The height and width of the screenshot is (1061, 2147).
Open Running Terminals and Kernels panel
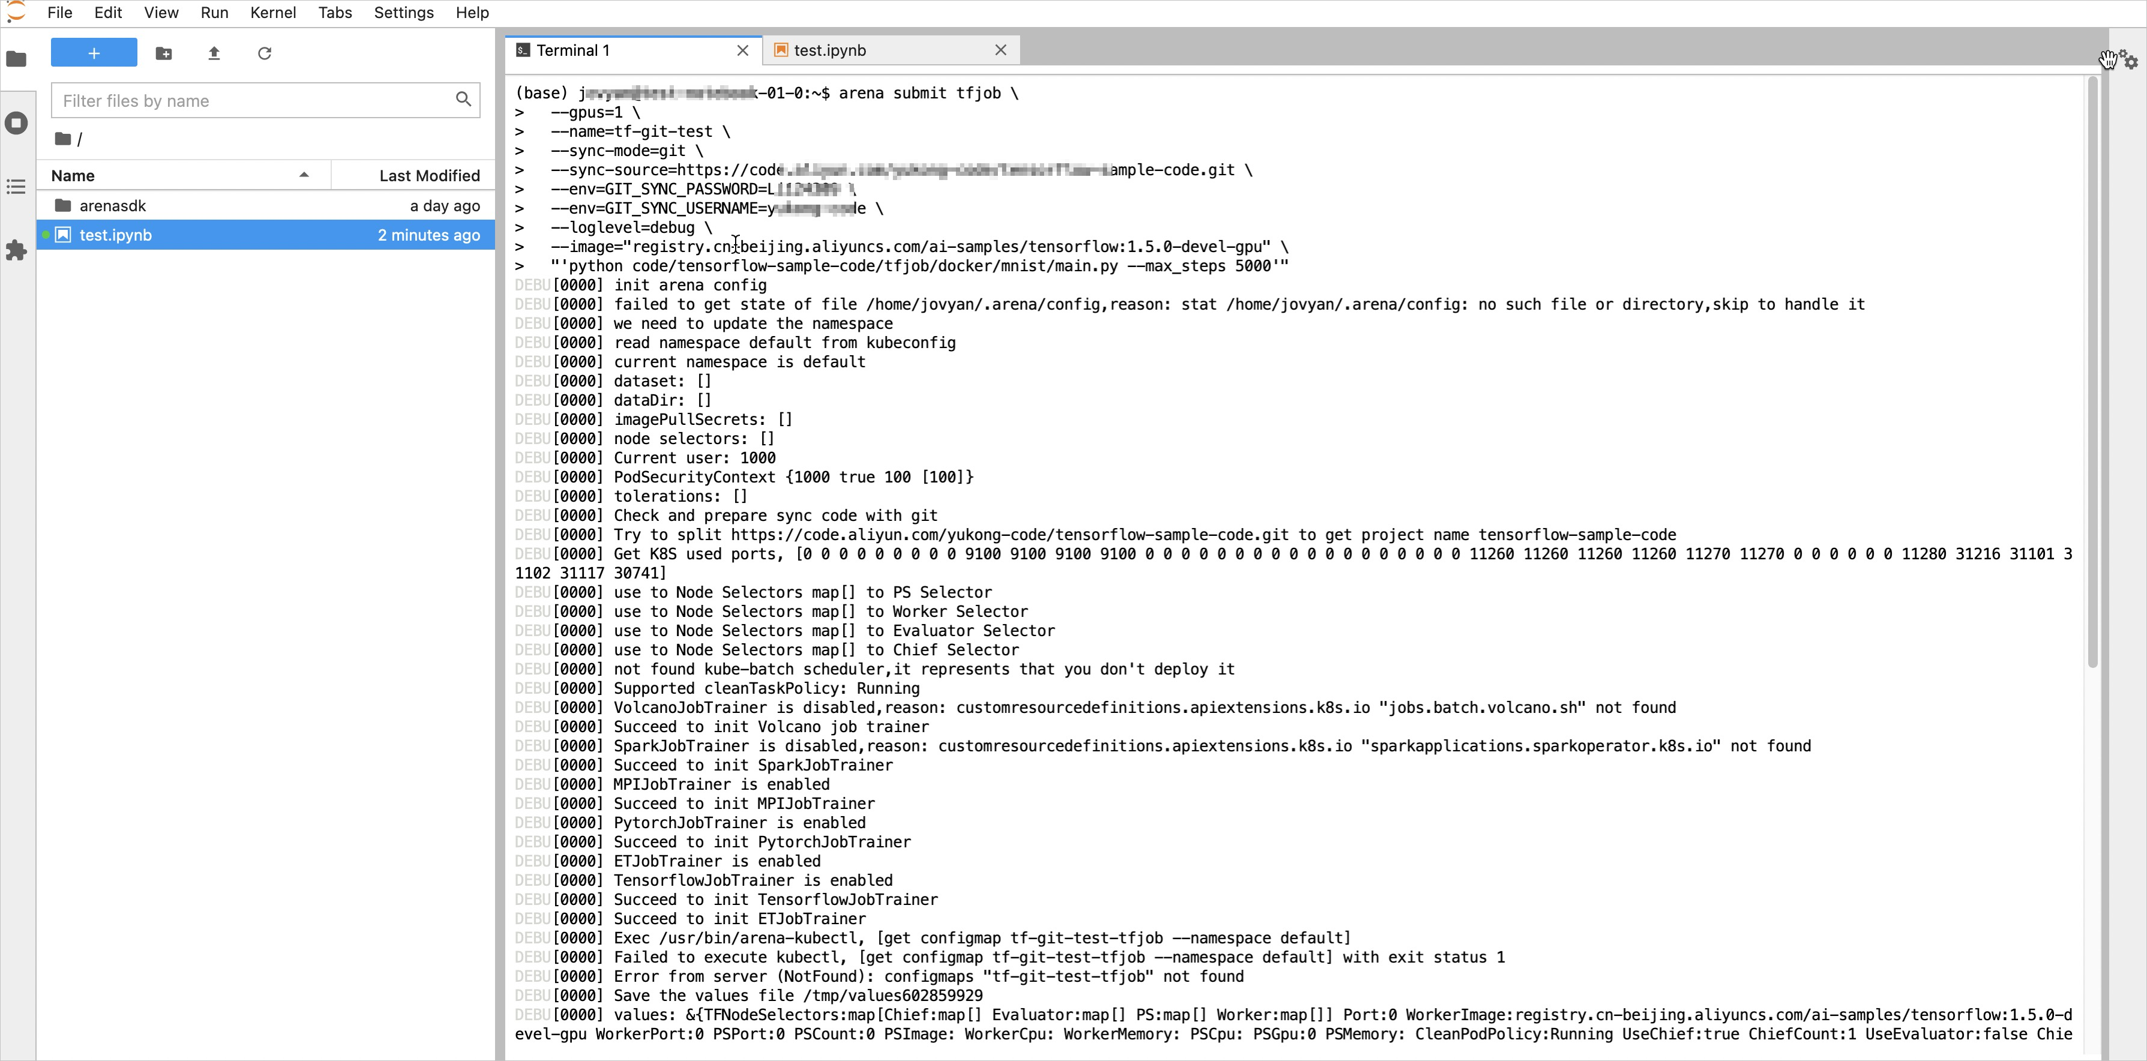click(x=17, y=124)
